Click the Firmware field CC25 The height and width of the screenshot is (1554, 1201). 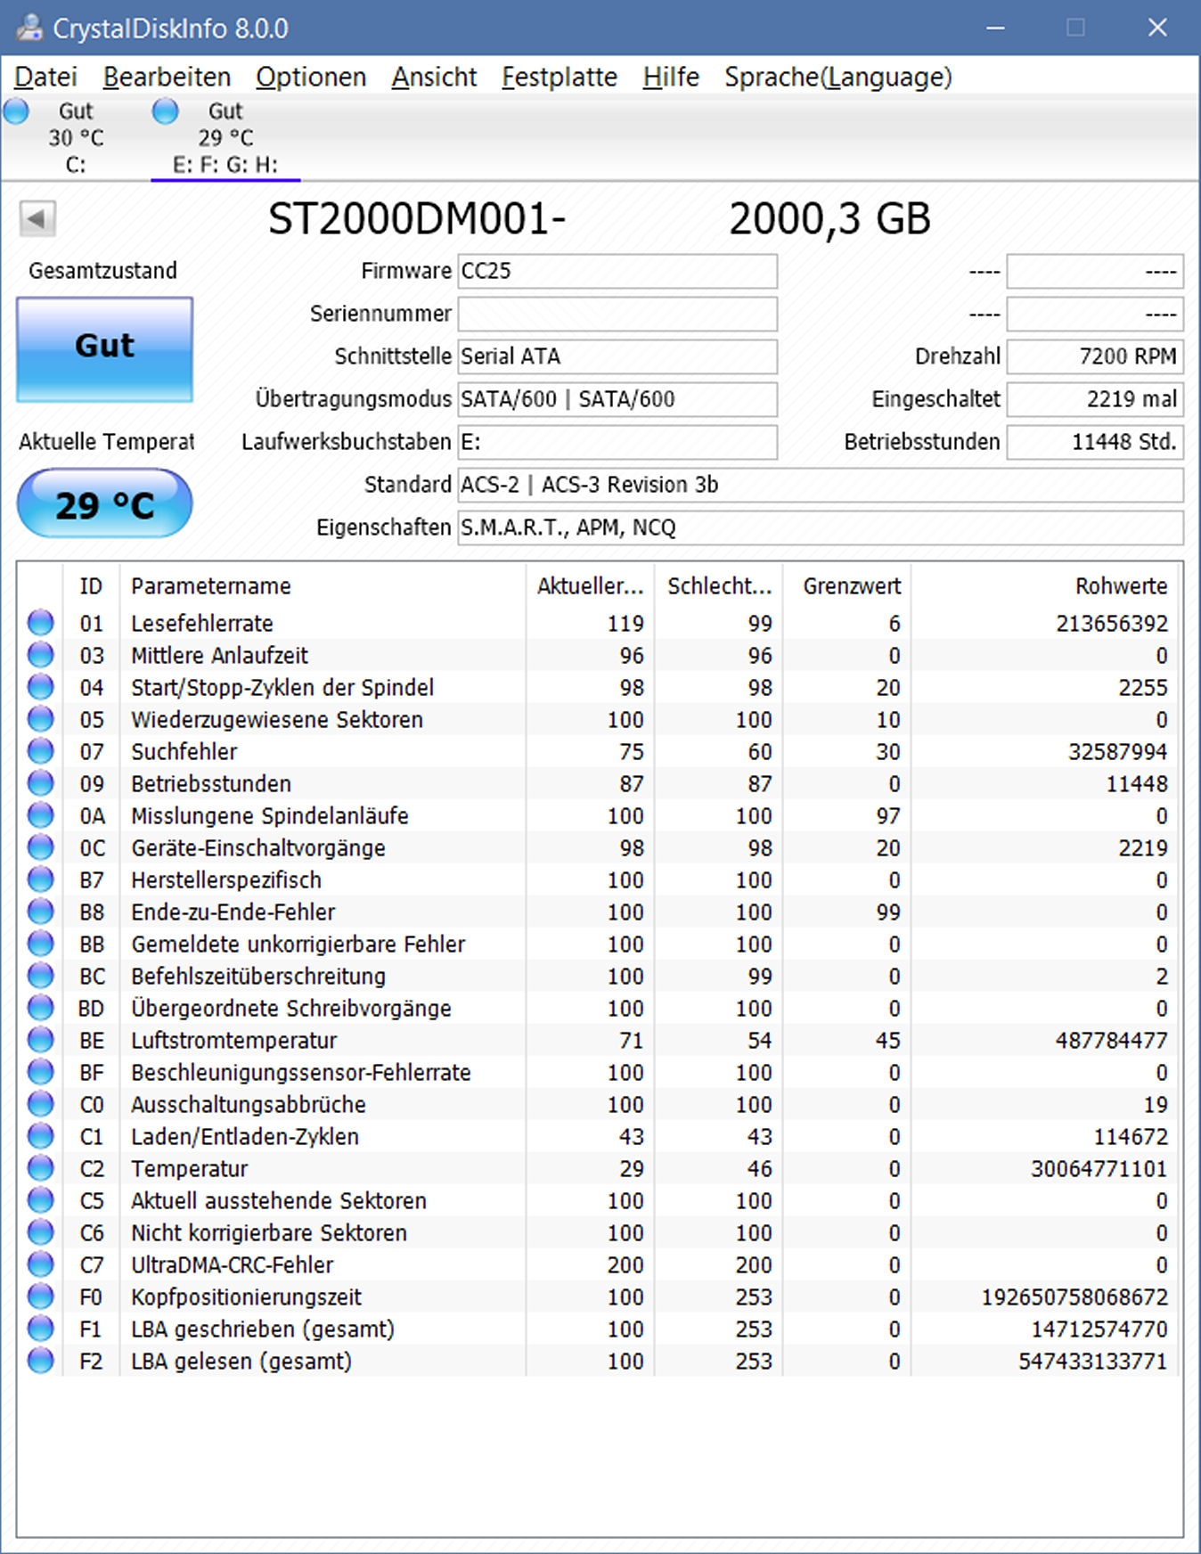617,271
